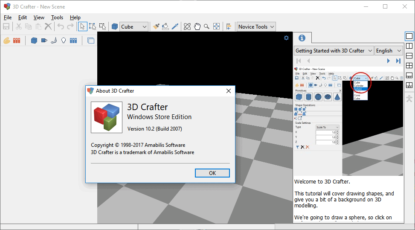Click the 'Welcome to 3D Crafter.' text

coord(322,181)
